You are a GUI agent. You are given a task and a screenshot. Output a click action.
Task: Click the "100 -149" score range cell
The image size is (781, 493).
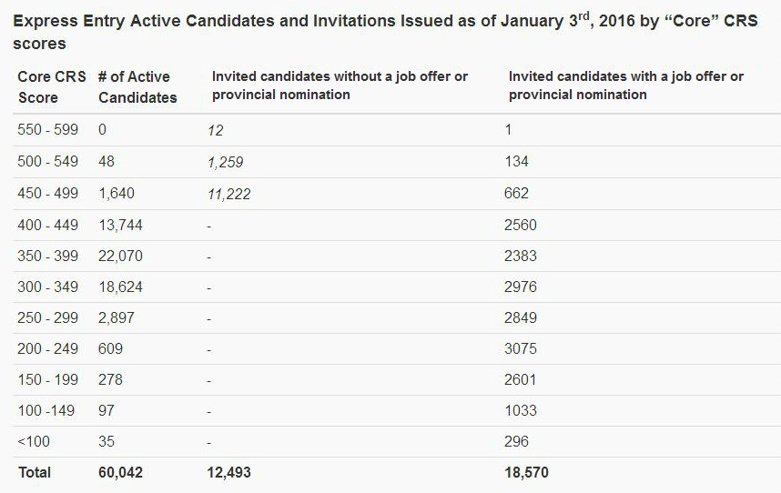tap(46, 411)
